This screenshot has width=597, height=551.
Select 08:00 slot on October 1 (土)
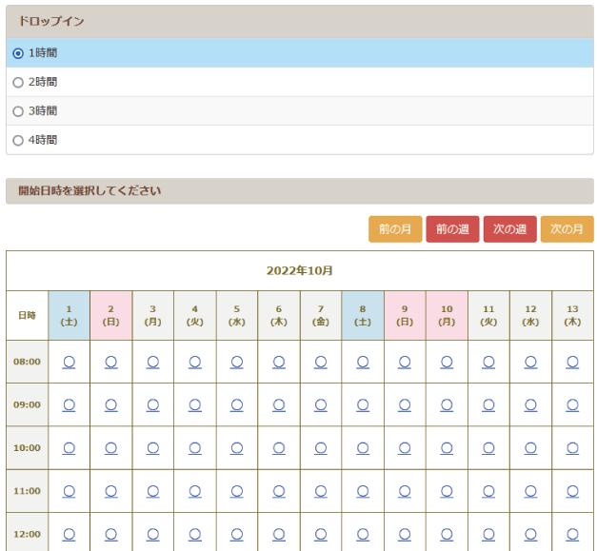coord(69,362)
